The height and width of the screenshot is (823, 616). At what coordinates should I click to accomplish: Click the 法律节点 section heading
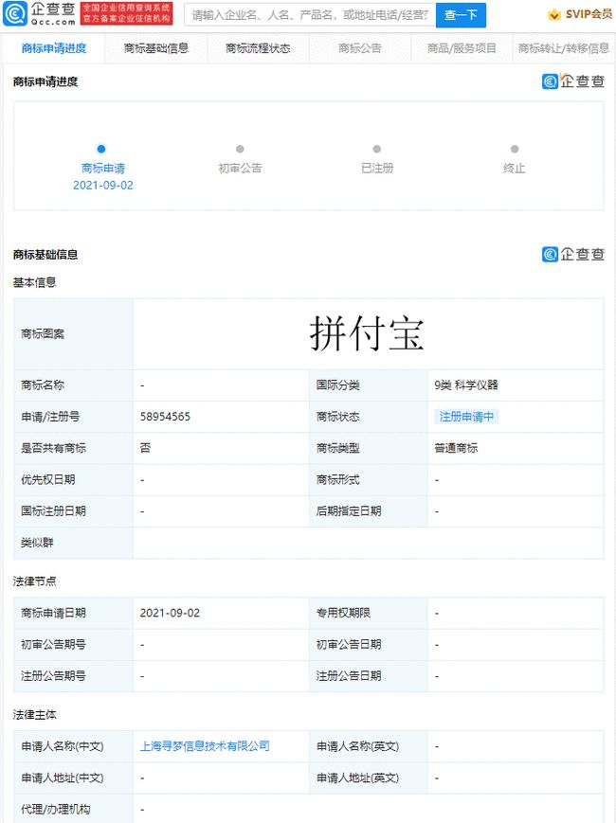pyautogui.click(x=35, y=581)
